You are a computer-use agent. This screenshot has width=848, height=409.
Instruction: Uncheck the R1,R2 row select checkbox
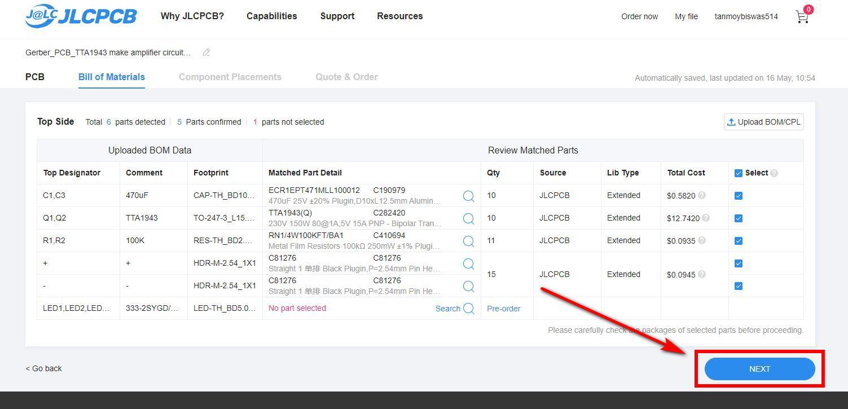coord(739,241)
